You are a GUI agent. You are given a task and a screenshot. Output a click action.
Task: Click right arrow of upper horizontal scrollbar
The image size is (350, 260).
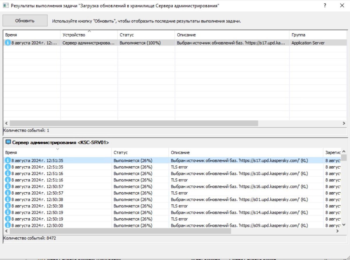344,123
